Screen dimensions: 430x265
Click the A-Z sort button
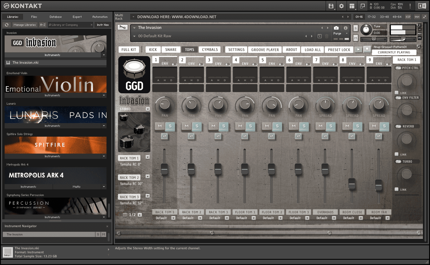pyautogui.click(x=43, y=25)
